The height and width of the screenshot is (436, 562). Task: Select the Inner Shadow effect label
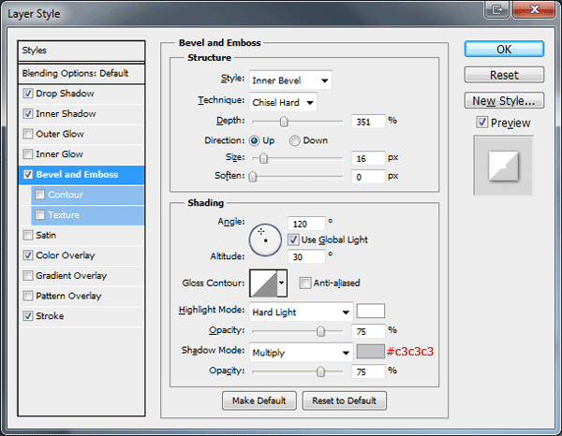[x=66, y=114]
